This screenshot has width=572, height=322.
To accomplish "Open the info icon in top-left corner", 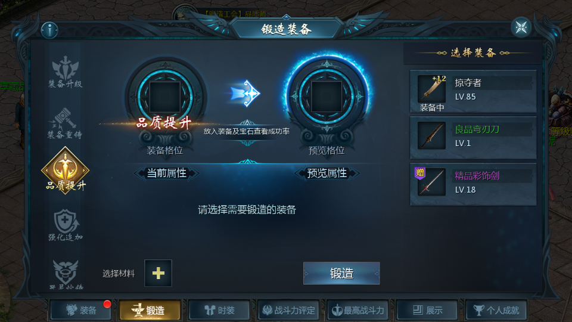I will click(x=49, y=30).
